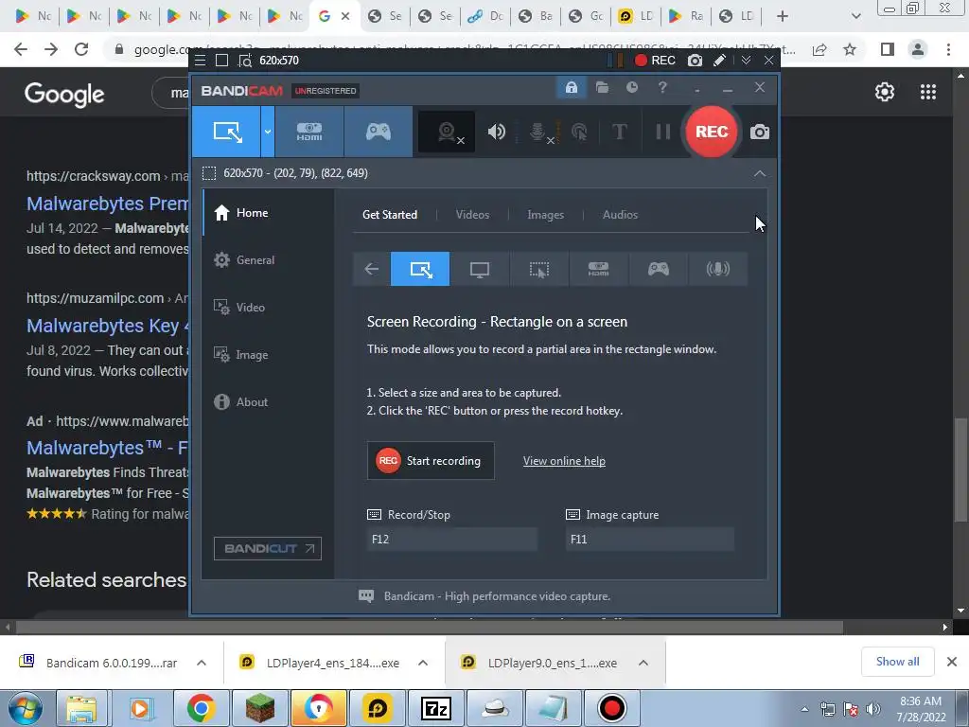Open scheduled recording clock icon

631,87
